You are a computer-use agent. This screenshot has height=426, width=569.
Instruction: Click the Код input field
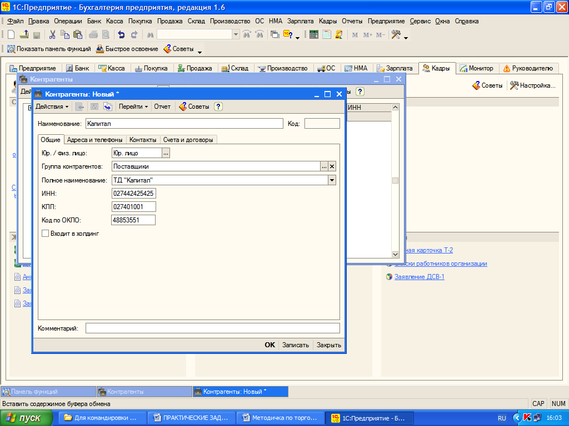(x=322, y=124)
